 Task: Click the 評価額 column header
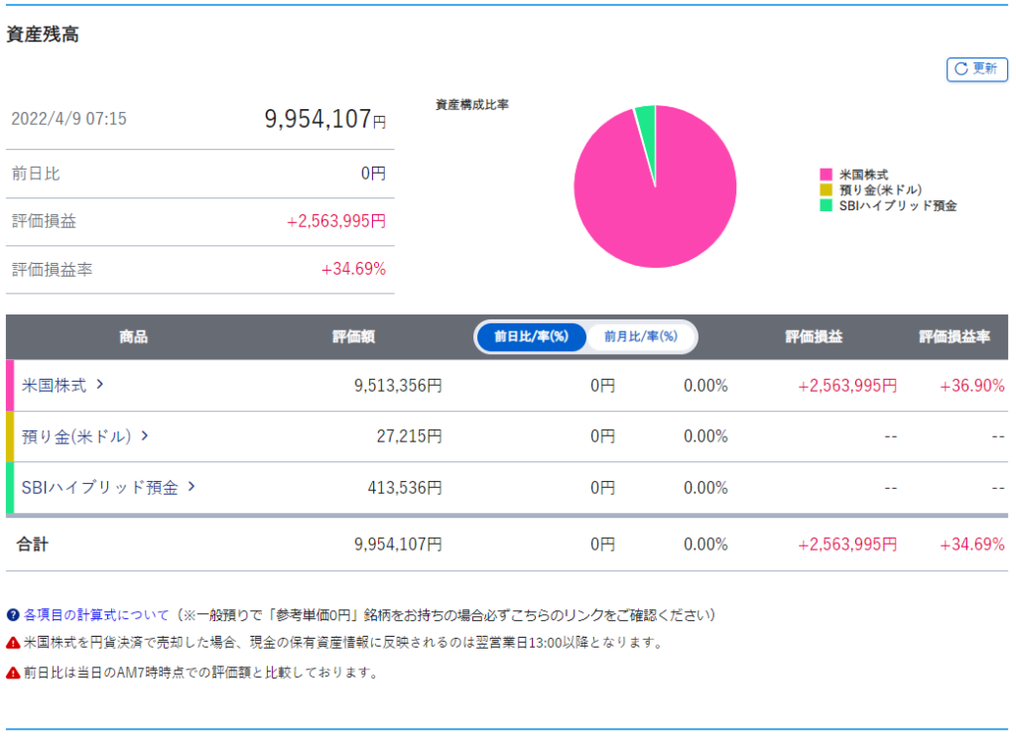353,337
